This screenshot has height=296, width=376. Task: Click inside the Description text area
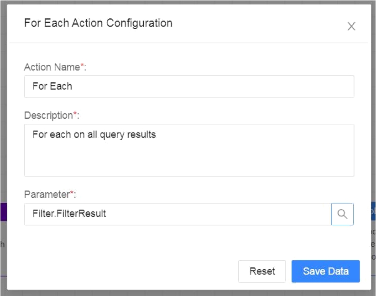pos(189,150)
